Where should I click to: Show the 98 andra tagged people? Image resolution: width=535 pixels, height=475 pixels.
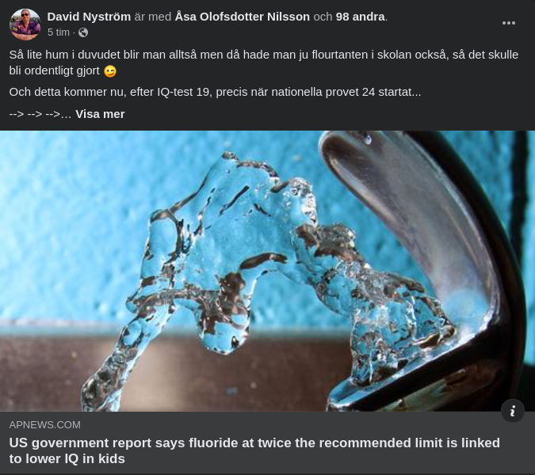(361, 17)
